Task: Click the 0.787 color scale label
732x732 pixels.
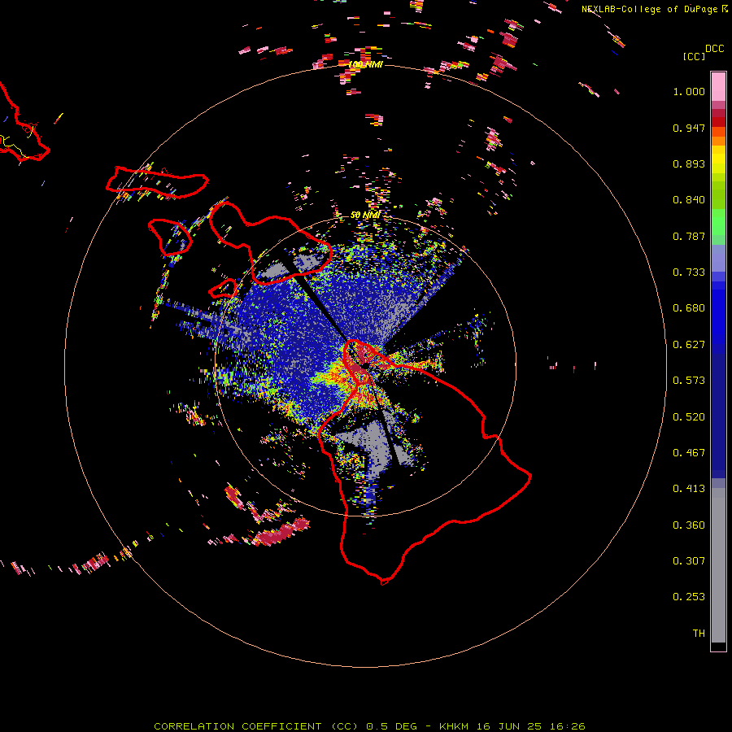Action: (689, 236)
